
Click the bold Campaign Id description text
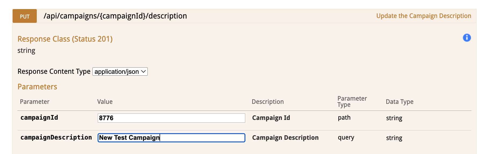point(271,118)
